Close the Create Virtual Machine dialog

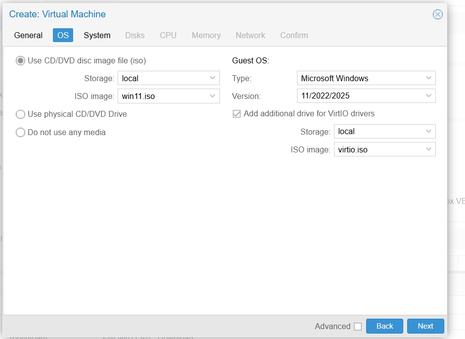click(437, 14)
